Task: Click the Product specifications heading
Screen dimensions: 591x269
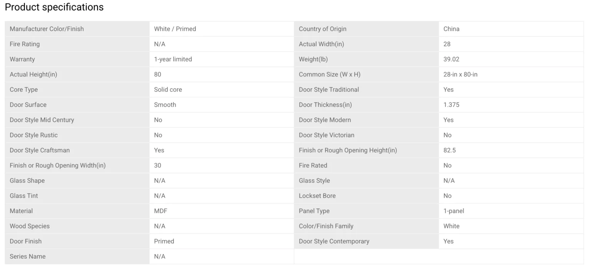Action: pyautogui.click(x=54, y=7)
